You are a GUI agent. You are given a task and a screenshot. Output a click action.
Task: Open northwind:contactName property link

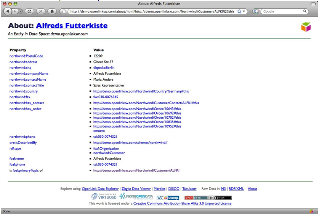click(28, 79)
